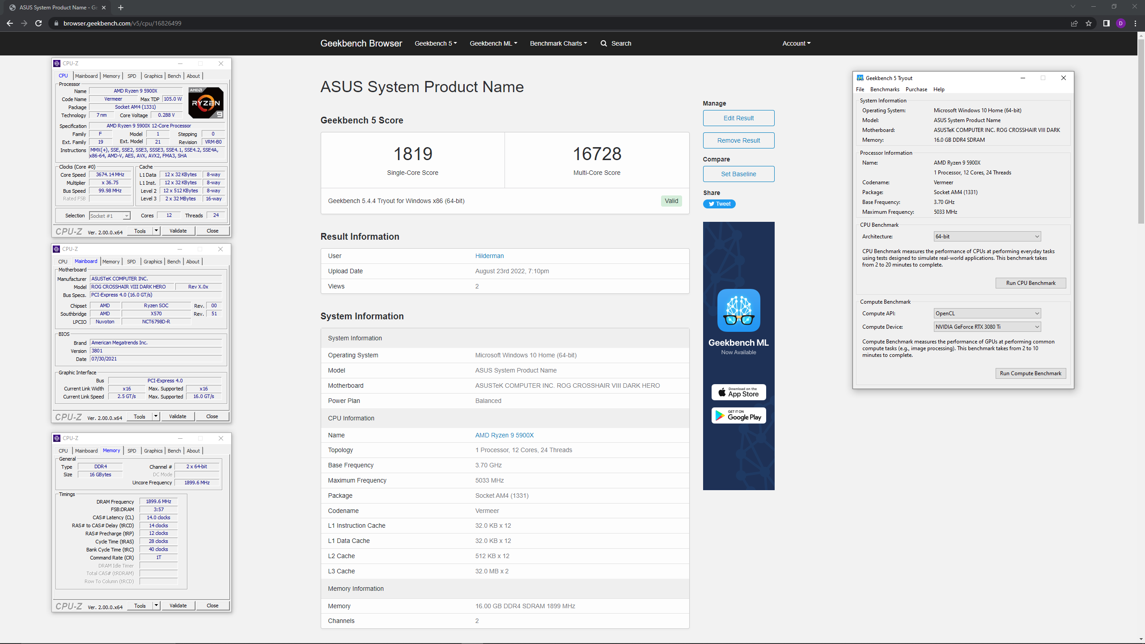
Task: Click the CPU-Z icon in Memory window title
Action: pyautogui.click(x=57, y=438)
